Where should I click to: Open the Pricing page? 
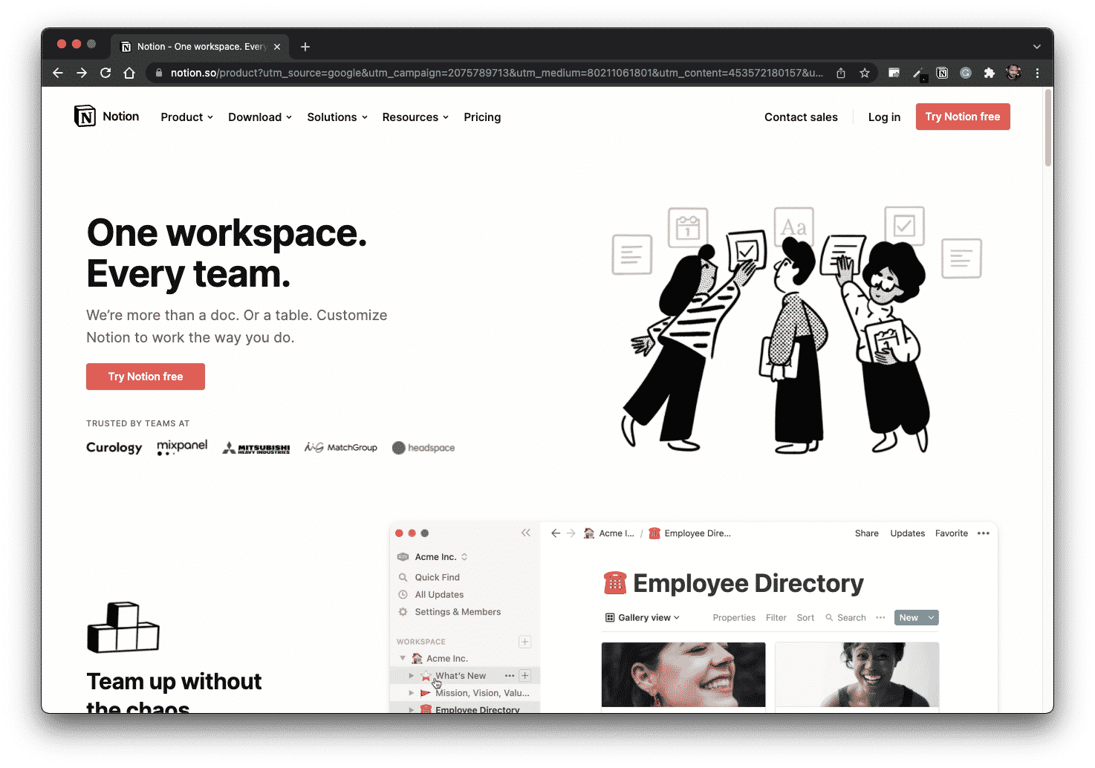click(x=482, y=117)
